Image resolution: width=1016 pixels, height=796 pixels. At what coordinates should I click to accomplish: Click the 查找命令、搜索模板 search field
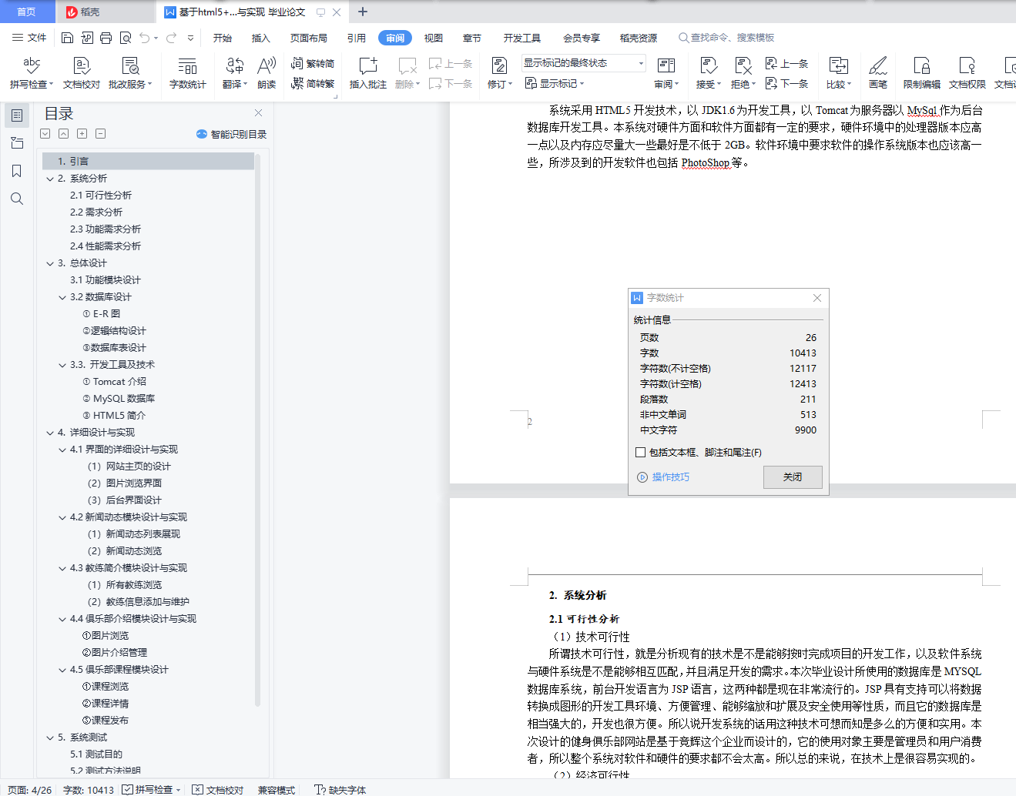pos(726,38)
